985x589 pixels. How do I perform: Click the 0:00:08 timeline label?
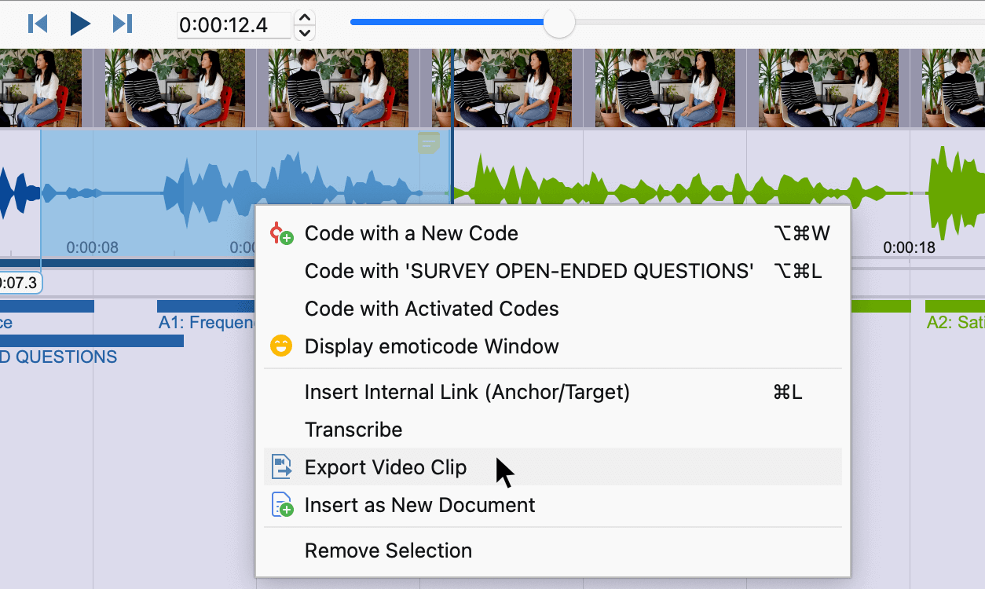(x=92, y=247)
